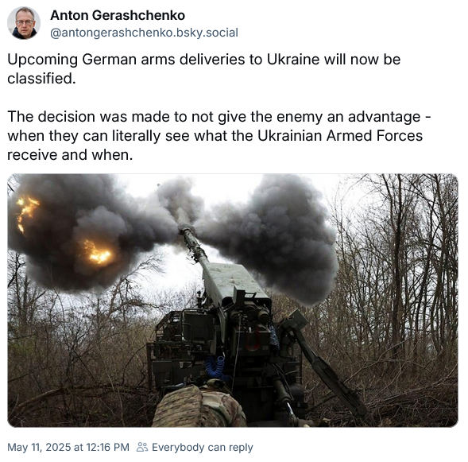The height and width of the screenshot is (462, 468).
Task: Click the phrase 'Ukrainian Armed Forces' in post
Action: point(340,136)
